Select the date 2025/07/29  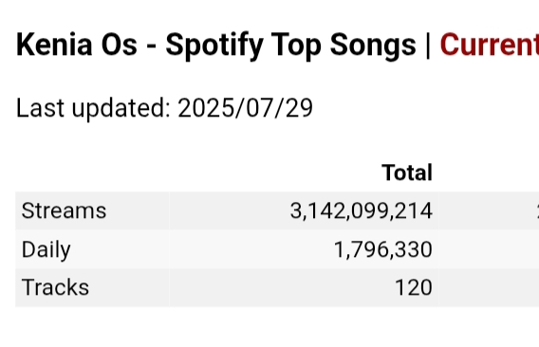(246, 108)
